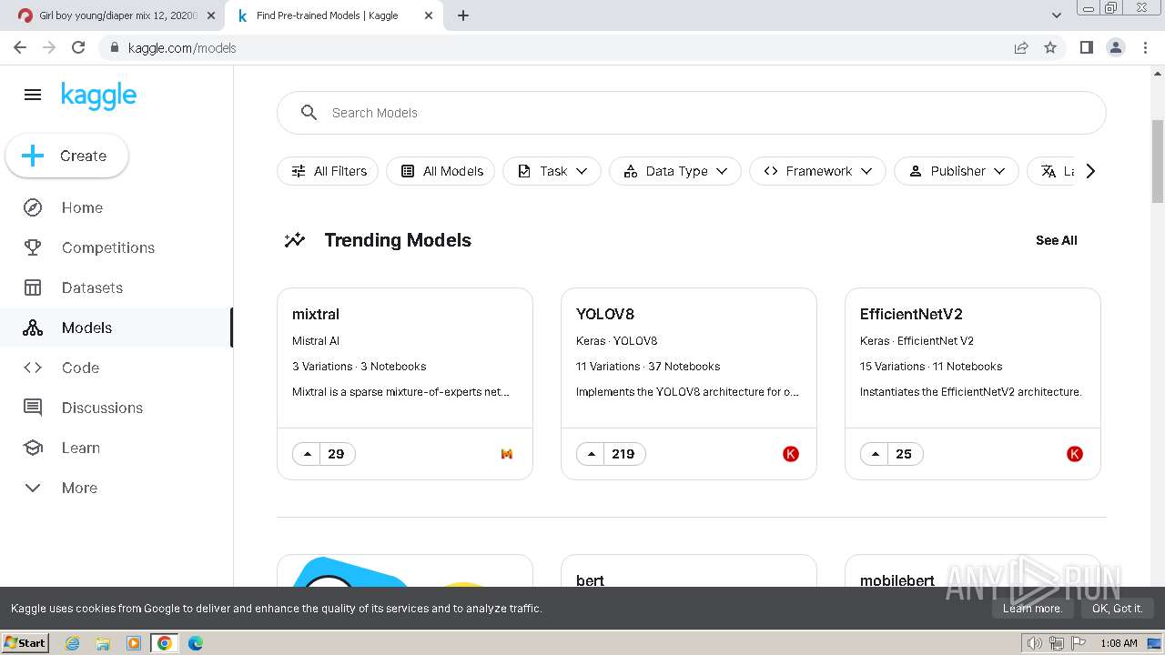Click the system tray volume icon
Viewport: 1165px width, 655px height.
[x=1034, y=643]
